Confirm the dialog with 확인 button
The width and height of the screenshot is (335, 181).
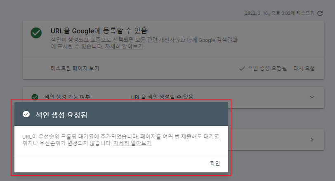point(215,163)
